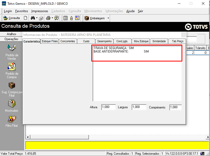Click the version Vs.122.0.0.0-SP3.00.17.1 text
Image resolution: width=210 pixels, height=156 pixels.
(x=182, y=154)
